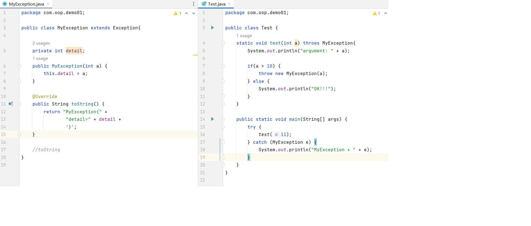Click 'extends' keyword in class declaration
Screen dimensions: 531x226
100,28
